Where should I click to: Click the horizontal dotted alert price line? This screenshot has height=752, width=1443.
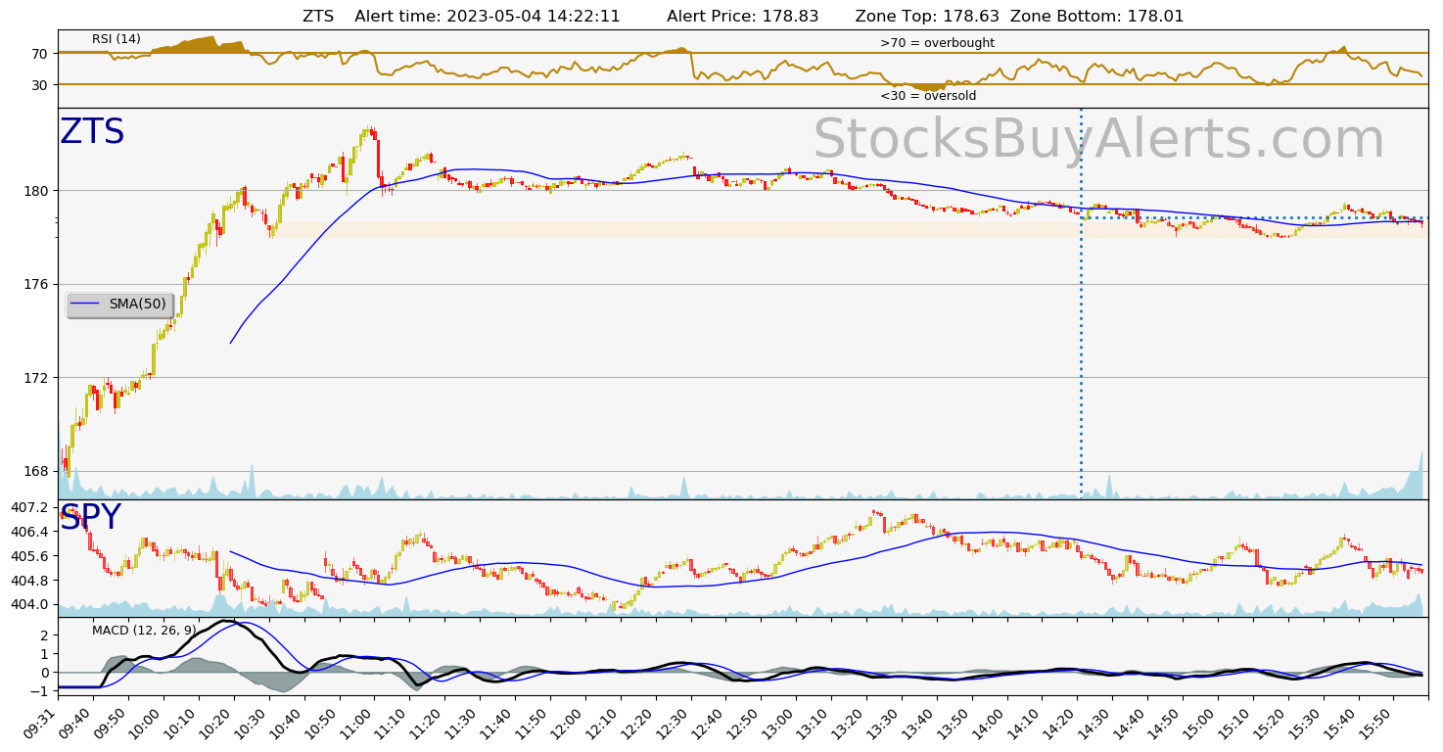(x=1255, y=217)
